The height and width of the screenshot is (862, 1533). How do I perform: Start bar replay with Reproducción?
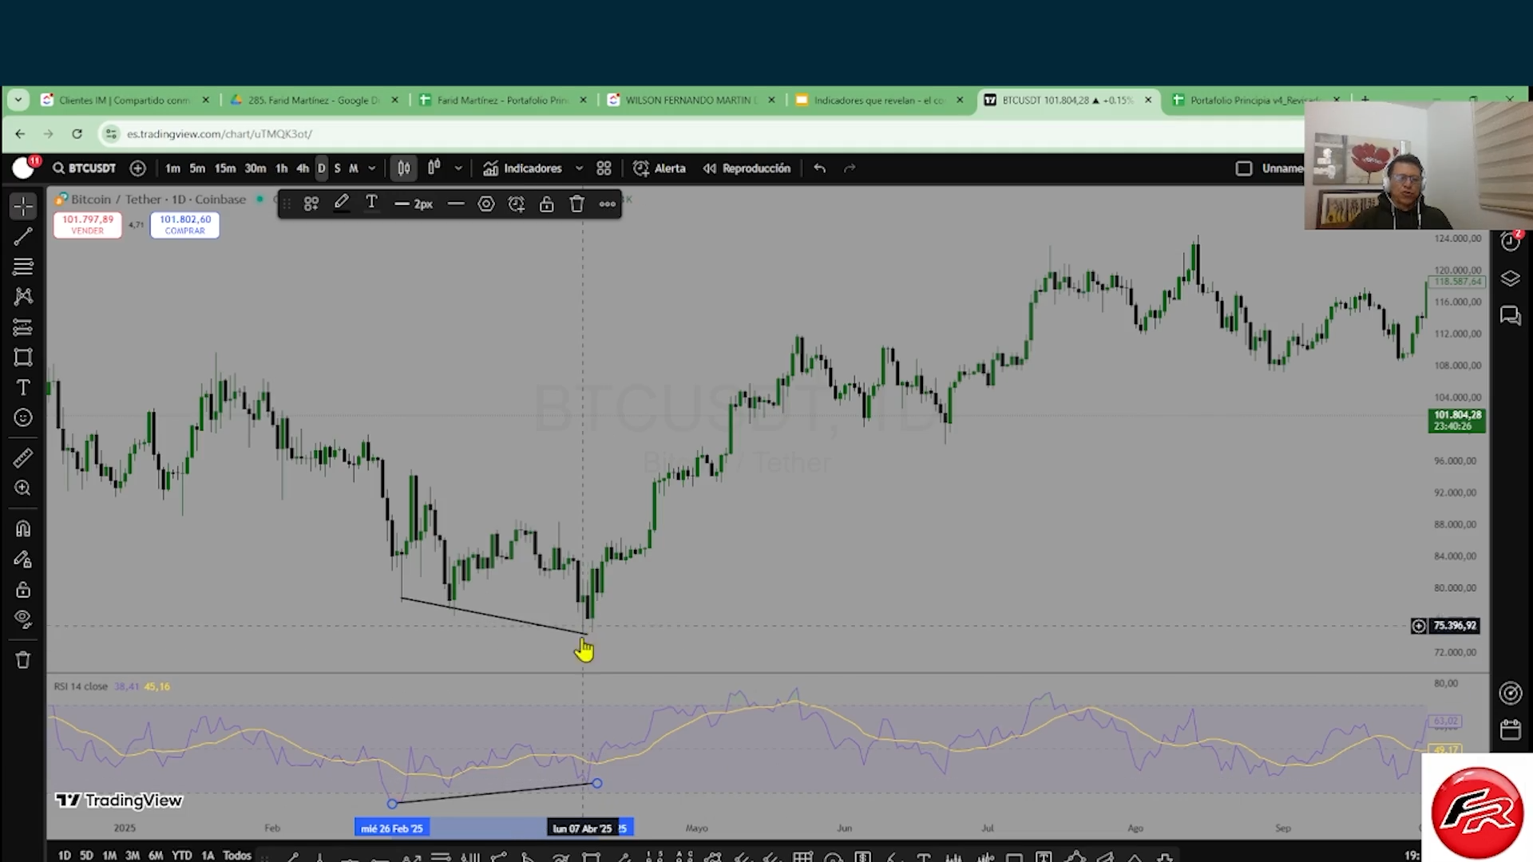pos(747,168)
